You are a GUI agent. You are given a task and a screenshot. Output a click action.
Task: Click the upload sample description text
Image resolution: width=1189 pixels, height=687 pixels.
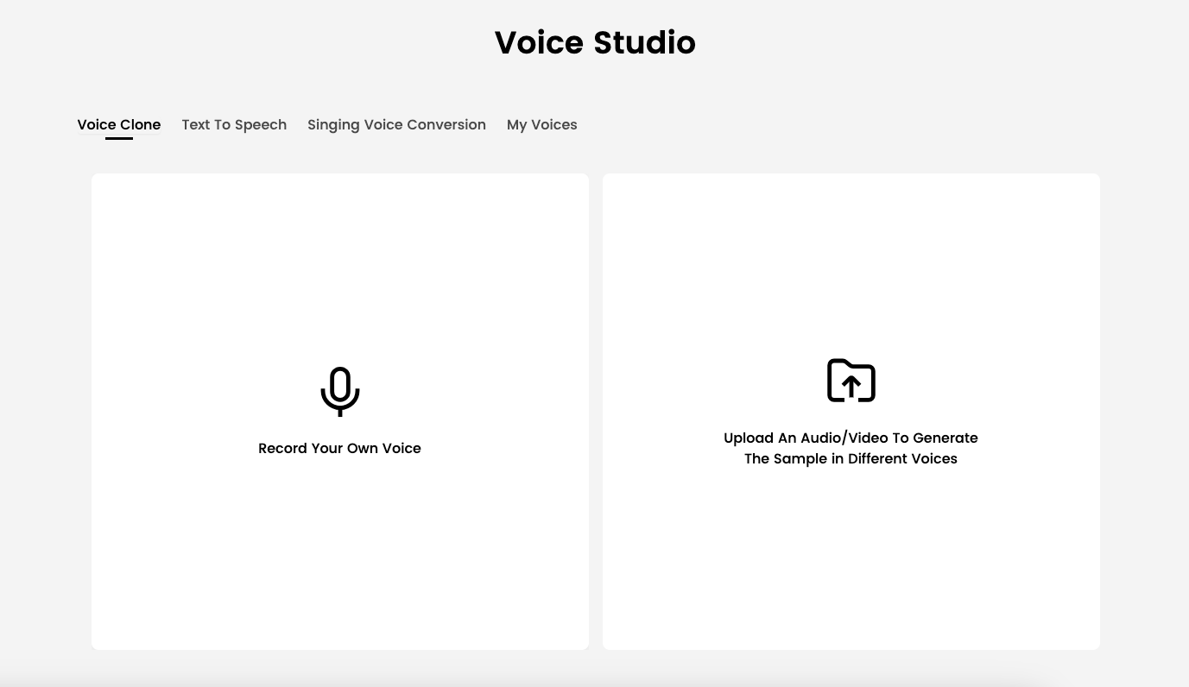tap(851, 448)
